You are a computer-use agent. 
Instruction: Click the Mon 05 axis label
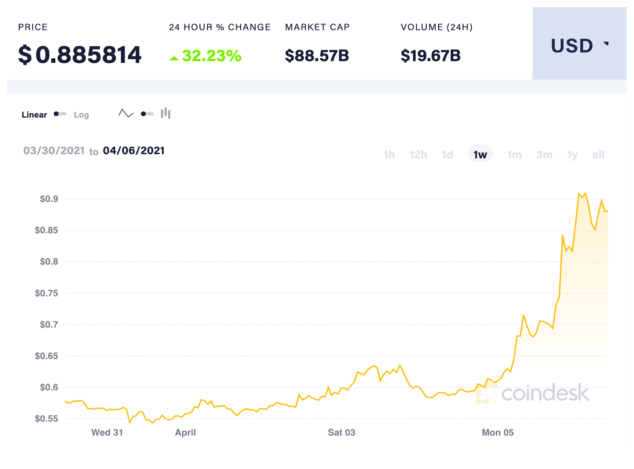point(497,432)
